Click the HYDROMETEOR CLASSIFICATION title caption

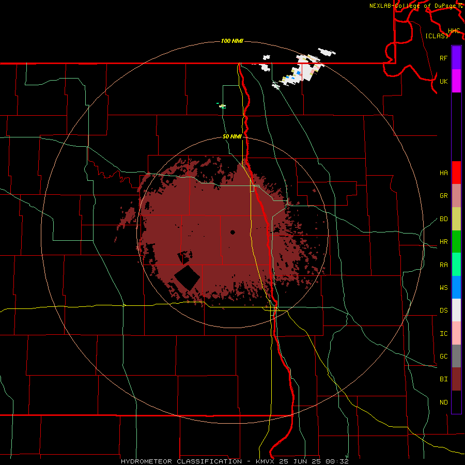click(235, 461)
